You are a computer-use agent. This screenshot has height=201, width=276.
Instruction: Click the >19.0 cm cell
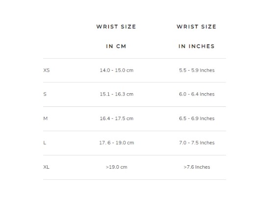[117, 167]
